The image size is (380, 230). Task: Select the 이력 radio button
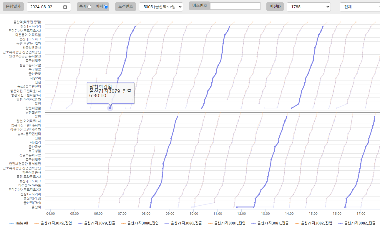pyautogui.click(x=106, y=7)
